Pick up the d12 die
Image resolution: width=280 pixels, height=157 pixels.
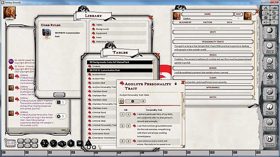53,143
